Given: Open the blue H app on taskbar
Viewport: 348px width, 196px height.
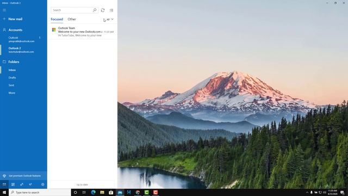Looking at the screenshot, I should tap(129, 192).
